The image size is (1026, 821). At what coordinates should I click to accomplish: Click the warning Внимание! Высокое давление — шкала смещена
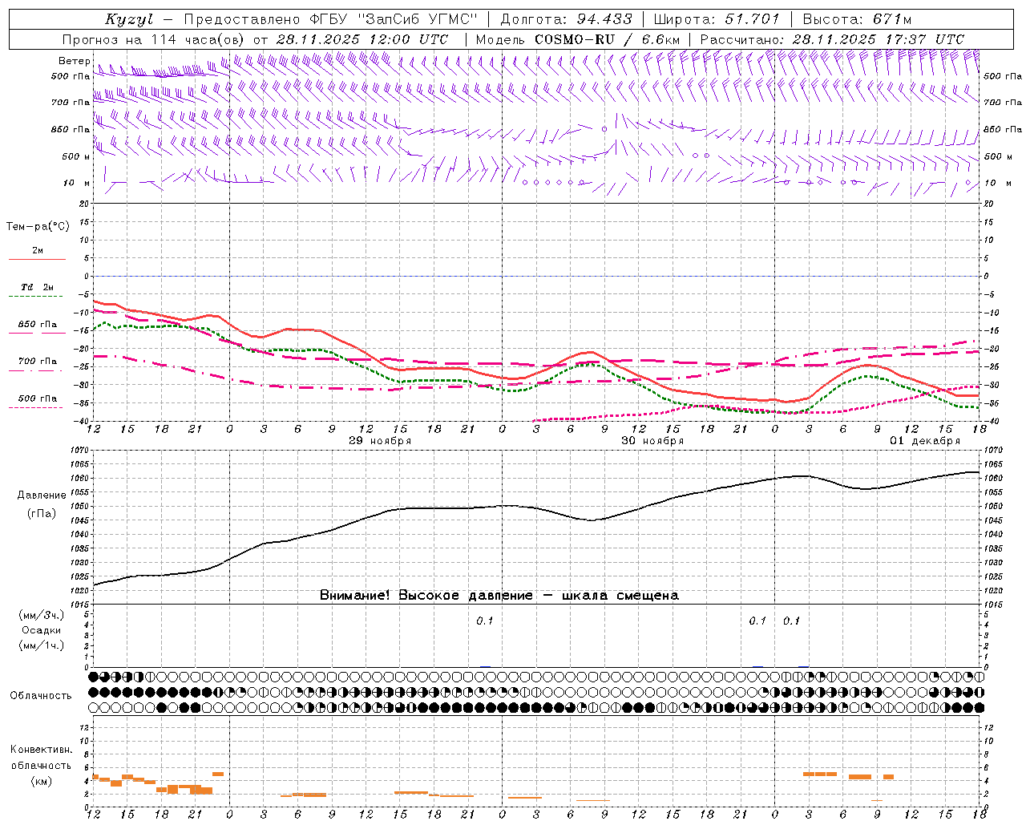pos(499,596)
